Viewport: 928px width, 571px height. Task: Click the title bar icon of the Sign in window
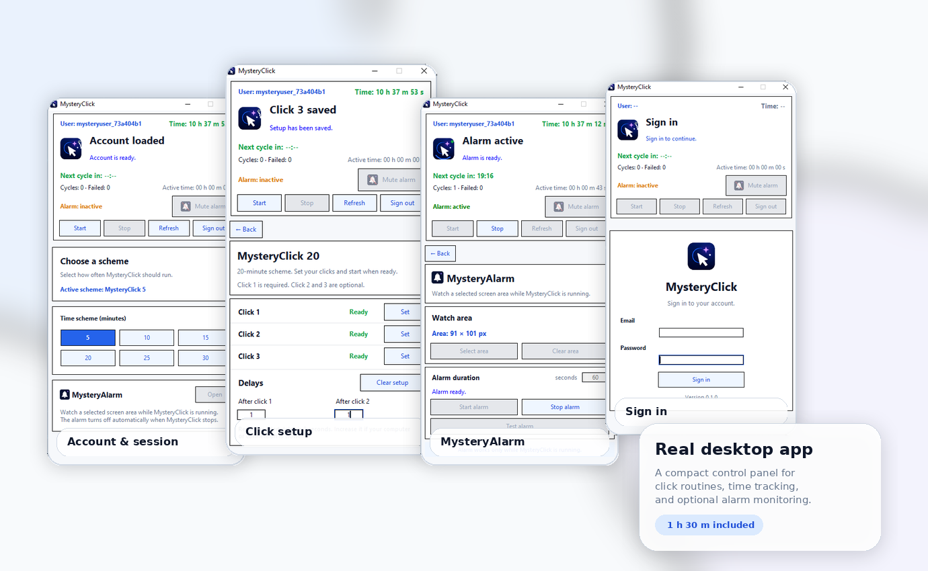(x=612, y=87)
